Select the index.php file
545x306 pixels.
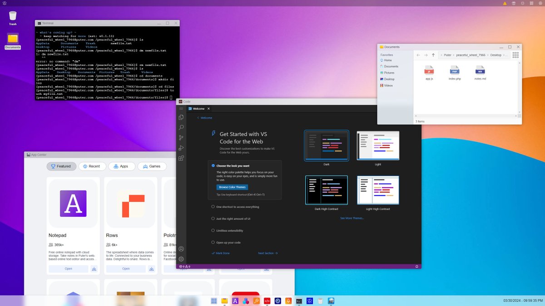point(455,73)
